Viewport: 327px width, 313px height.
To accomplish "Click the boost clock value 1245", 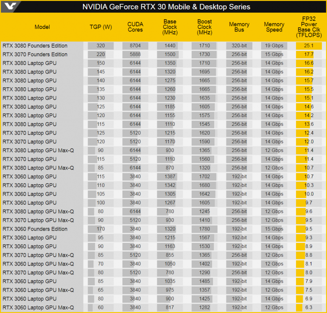I will (205, 211).
